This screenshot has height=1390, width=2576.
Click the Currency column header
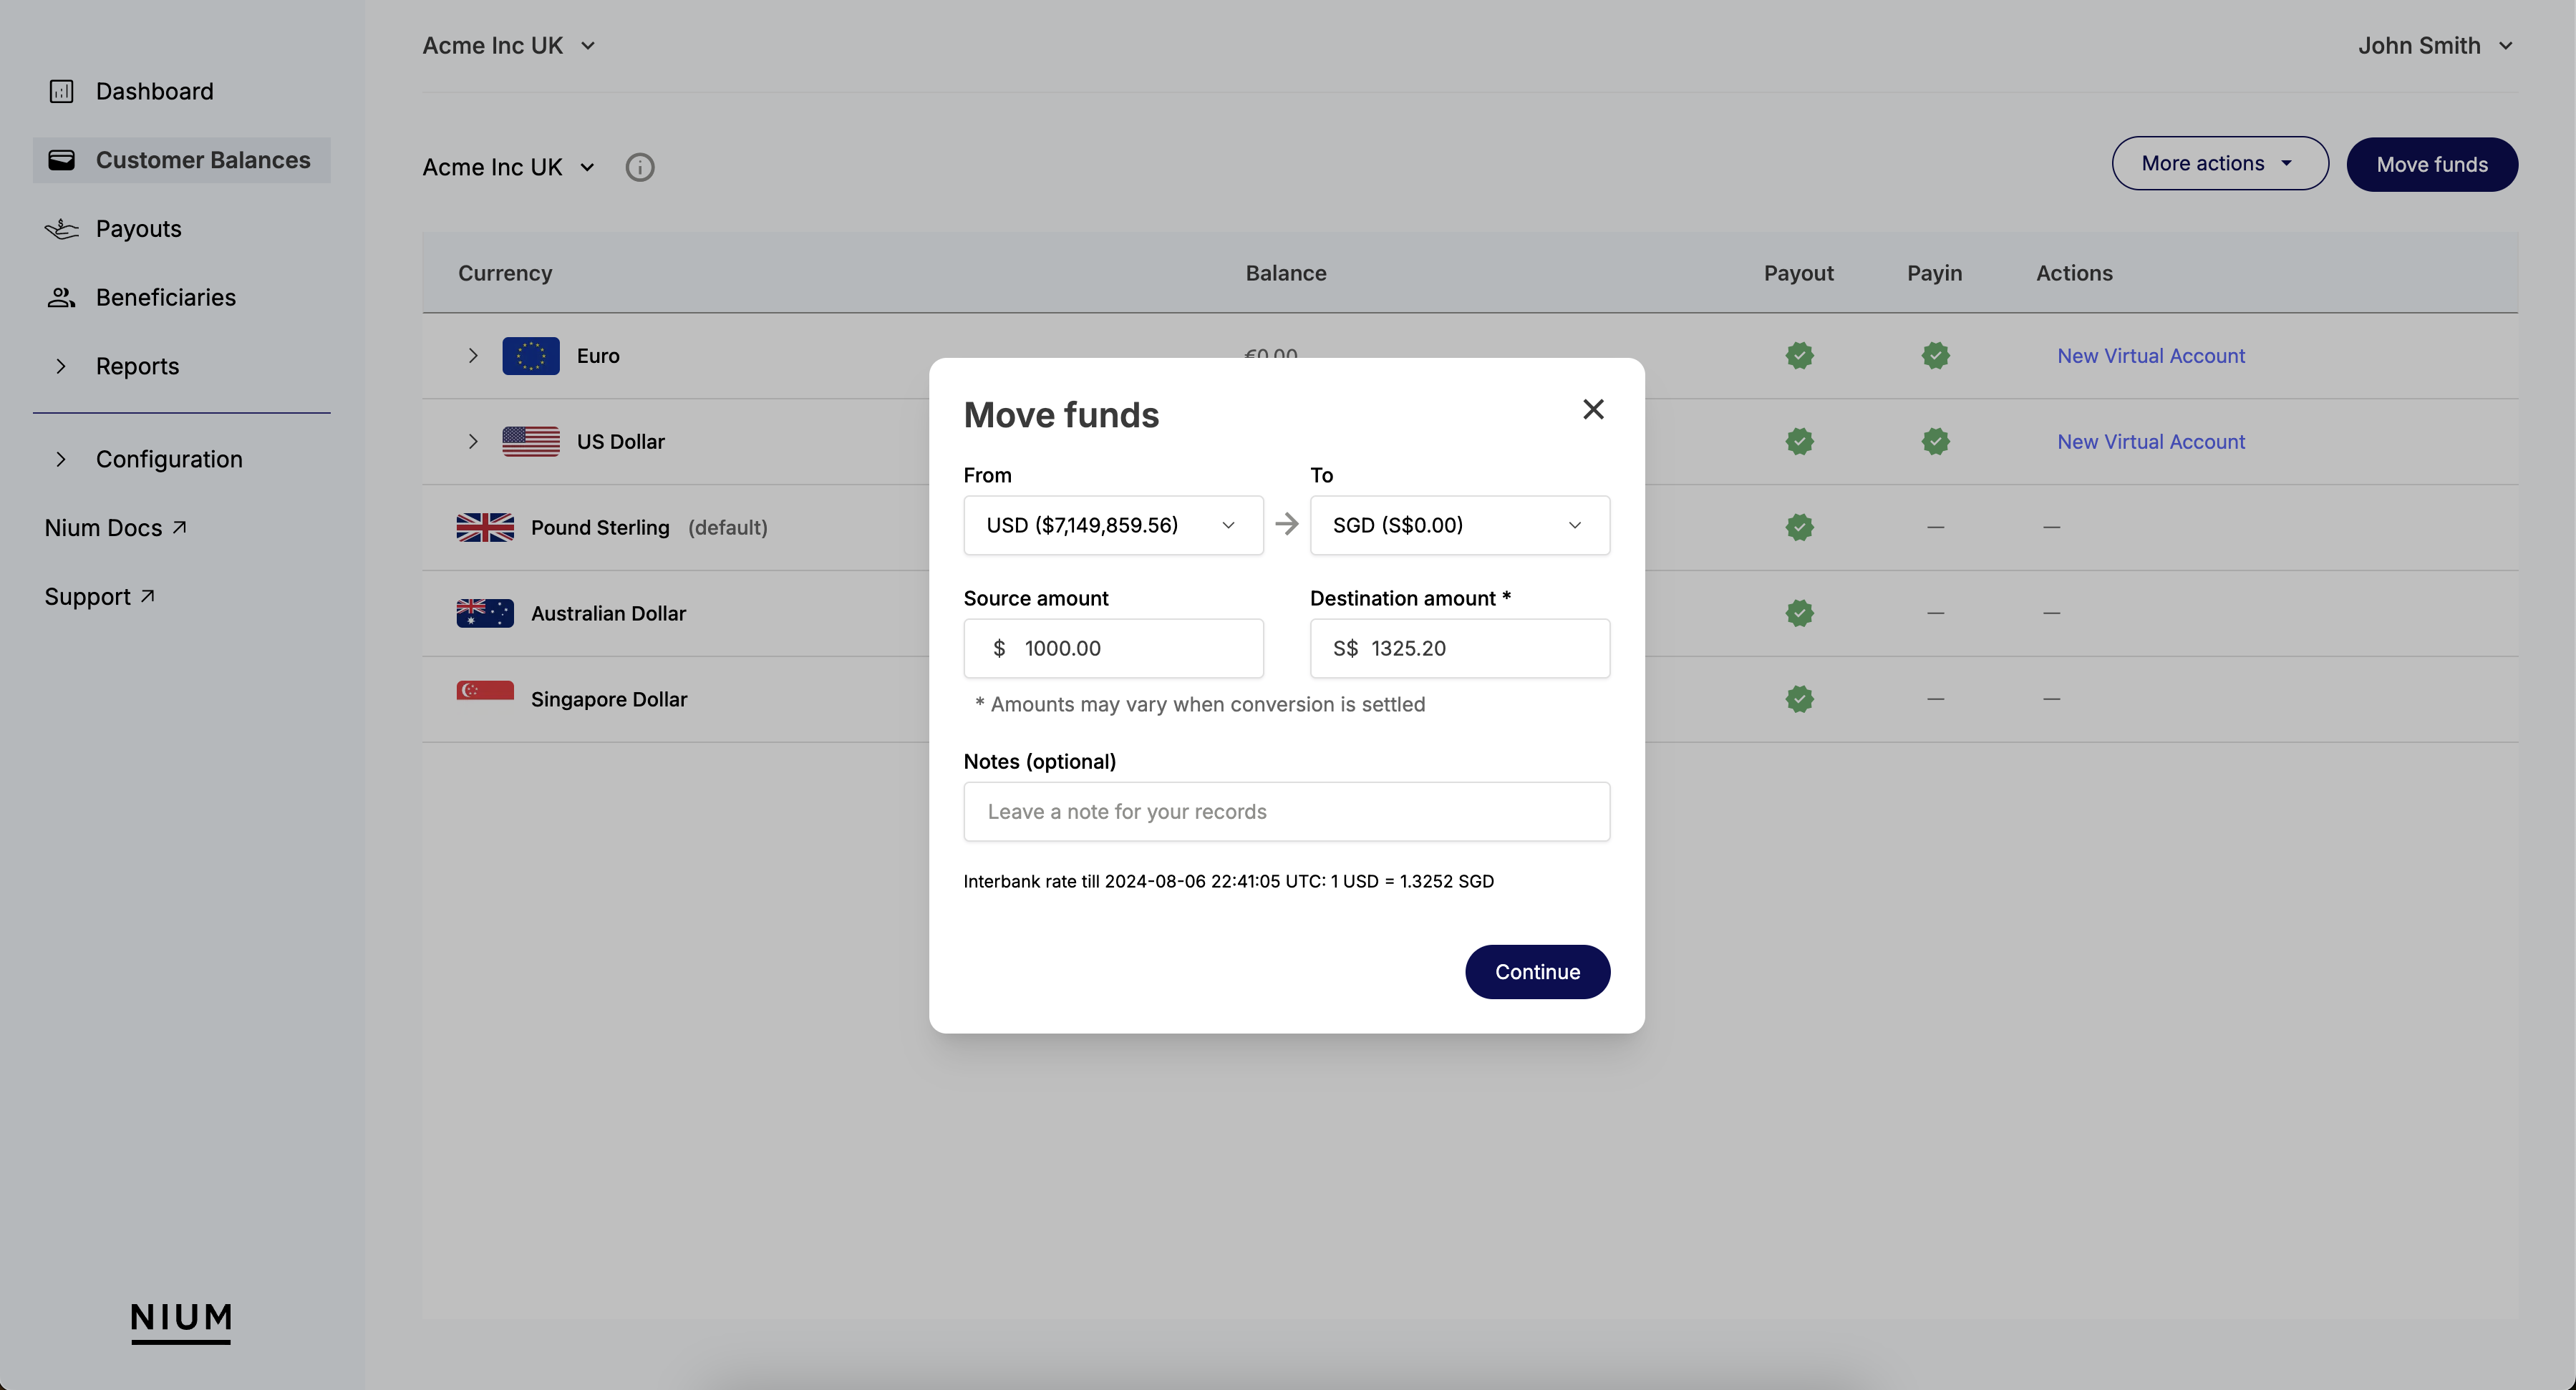(505, 273)
